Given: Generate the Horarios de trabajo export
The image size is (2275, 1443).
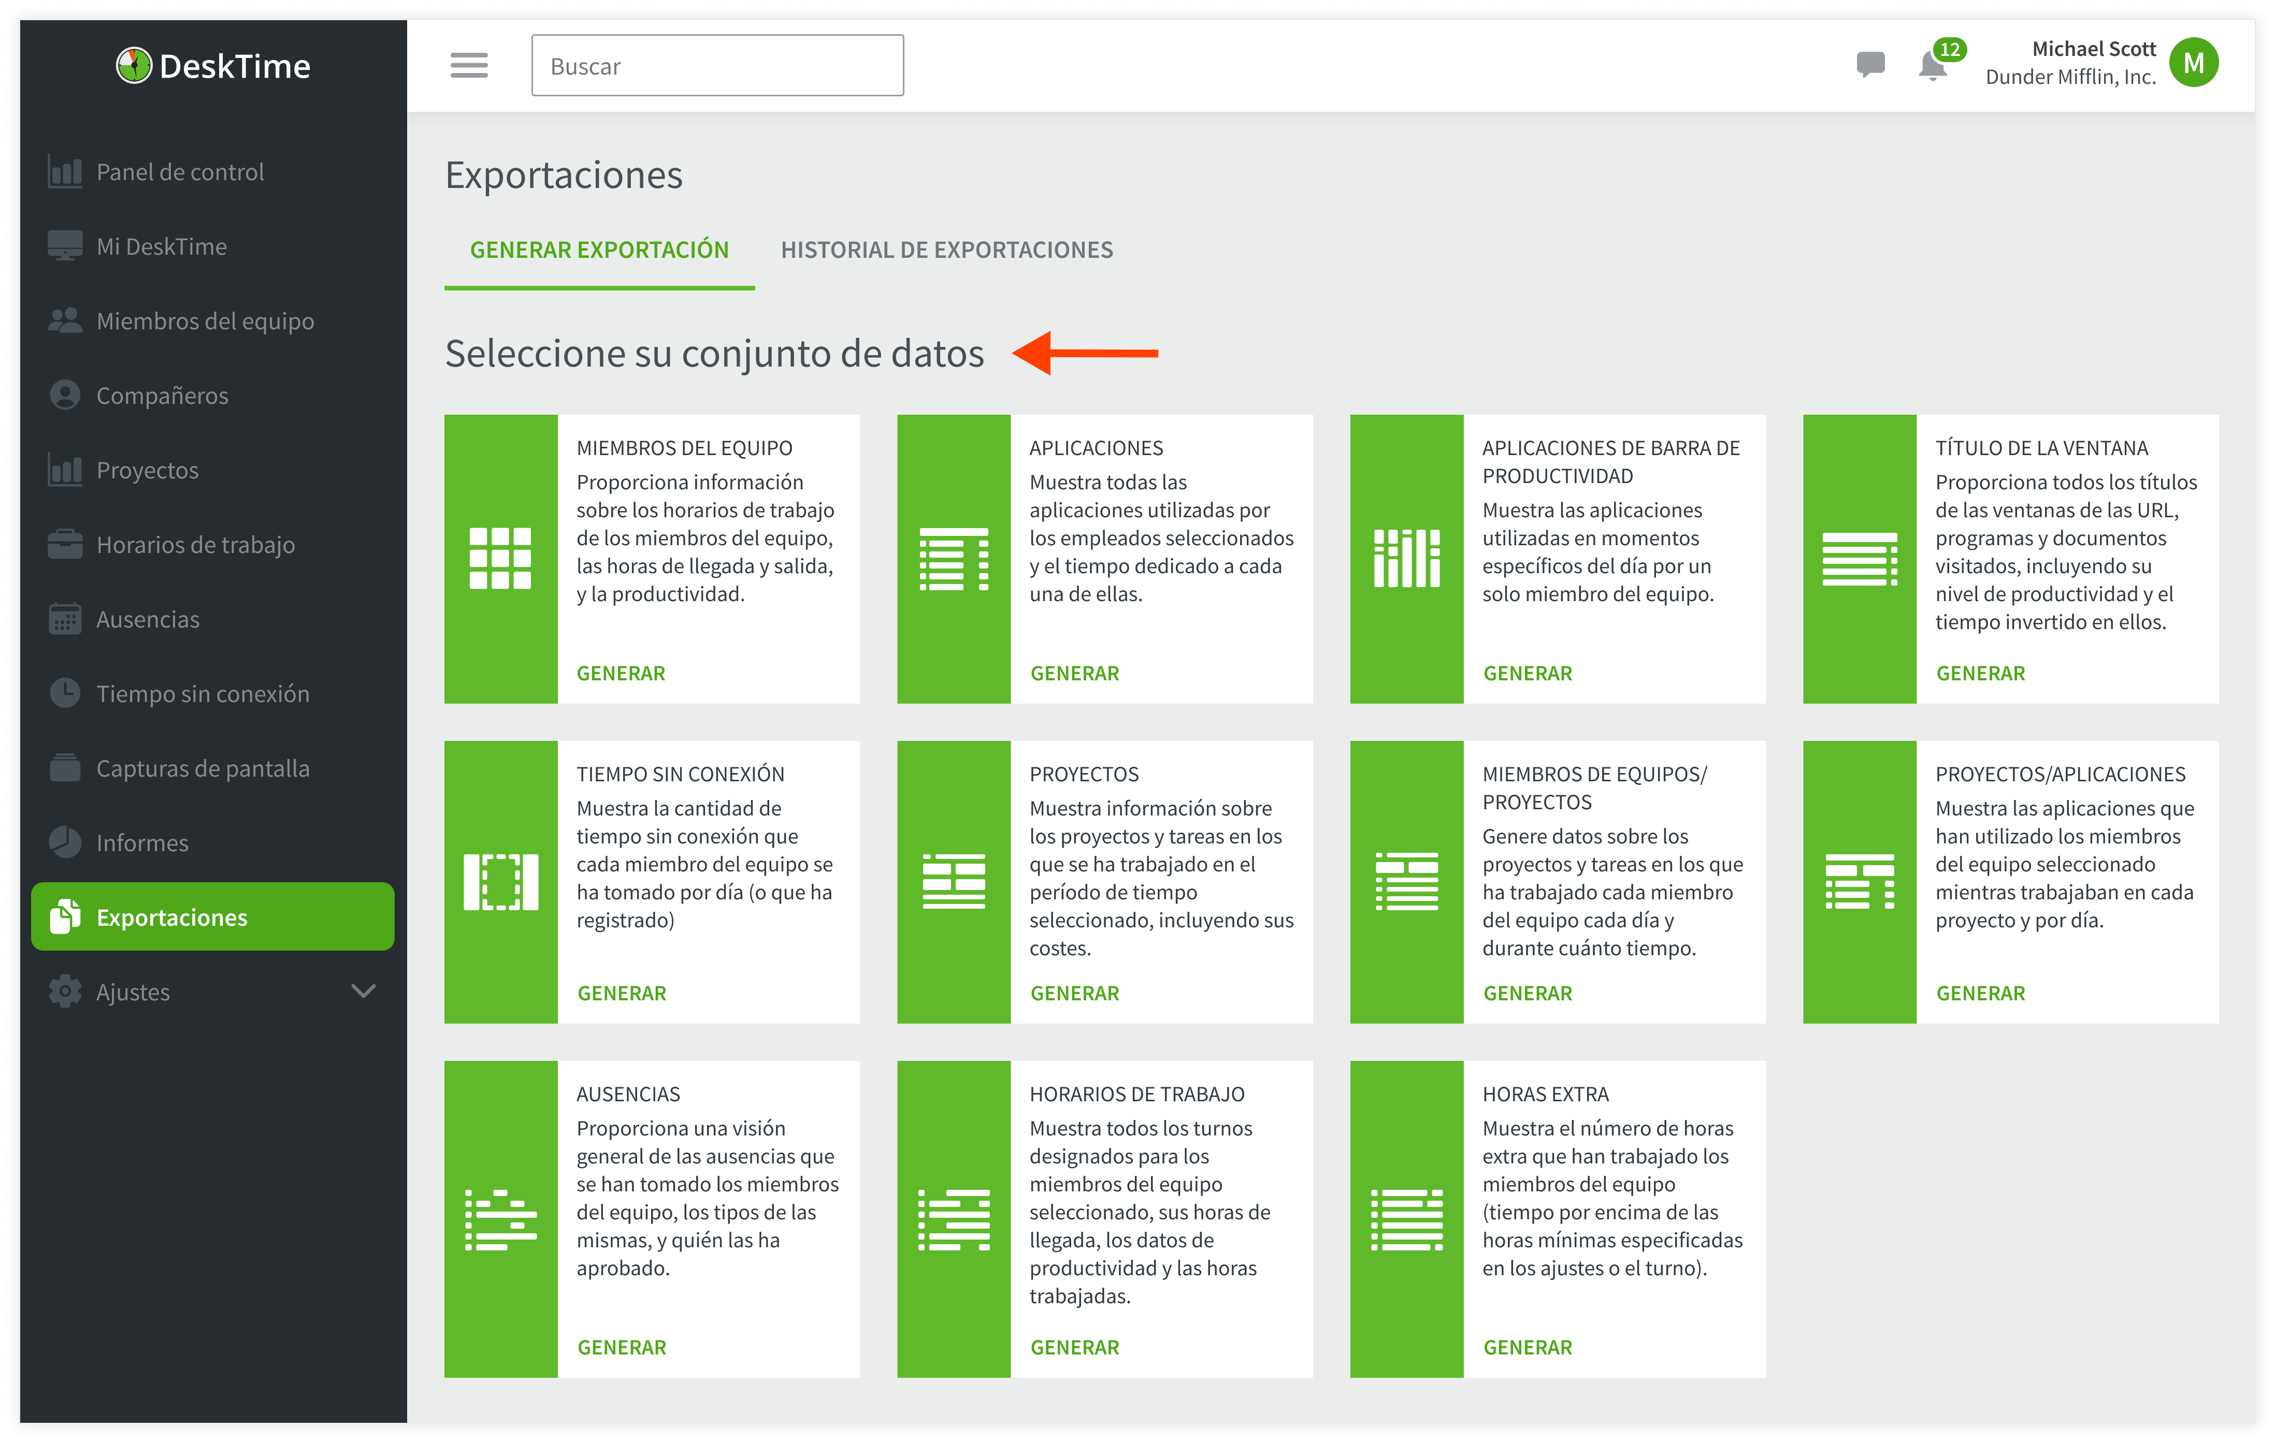Looking at the screenshot, I should (1074, 1348).
